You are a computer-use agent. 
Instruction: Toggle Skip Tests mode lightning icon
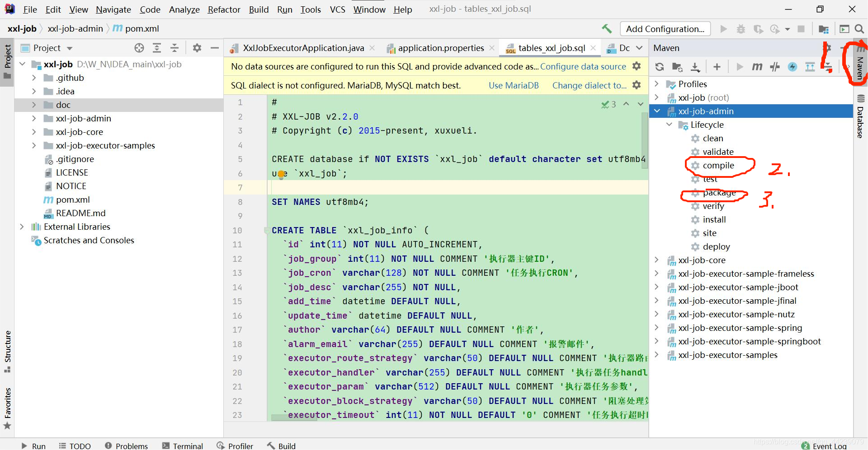coord(793,67)
